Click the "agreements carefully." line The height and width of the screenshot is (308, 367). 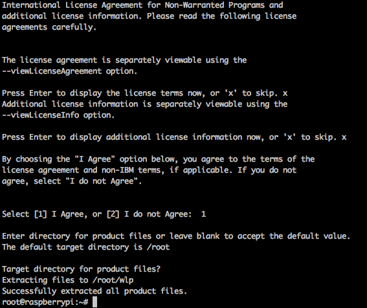pos(49,27)
